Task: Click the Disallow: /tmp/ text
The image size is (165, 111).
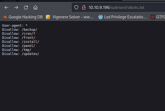Action: [16, 50]
